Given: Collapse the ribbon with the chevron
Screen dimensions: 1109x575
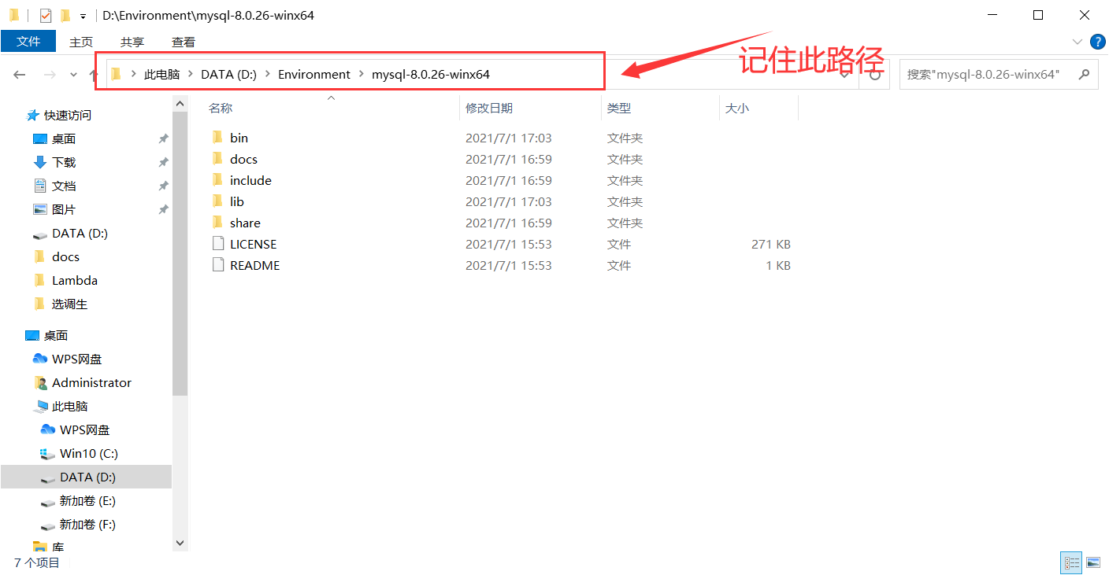Looking at the screenshot, I should [1078, 42].
